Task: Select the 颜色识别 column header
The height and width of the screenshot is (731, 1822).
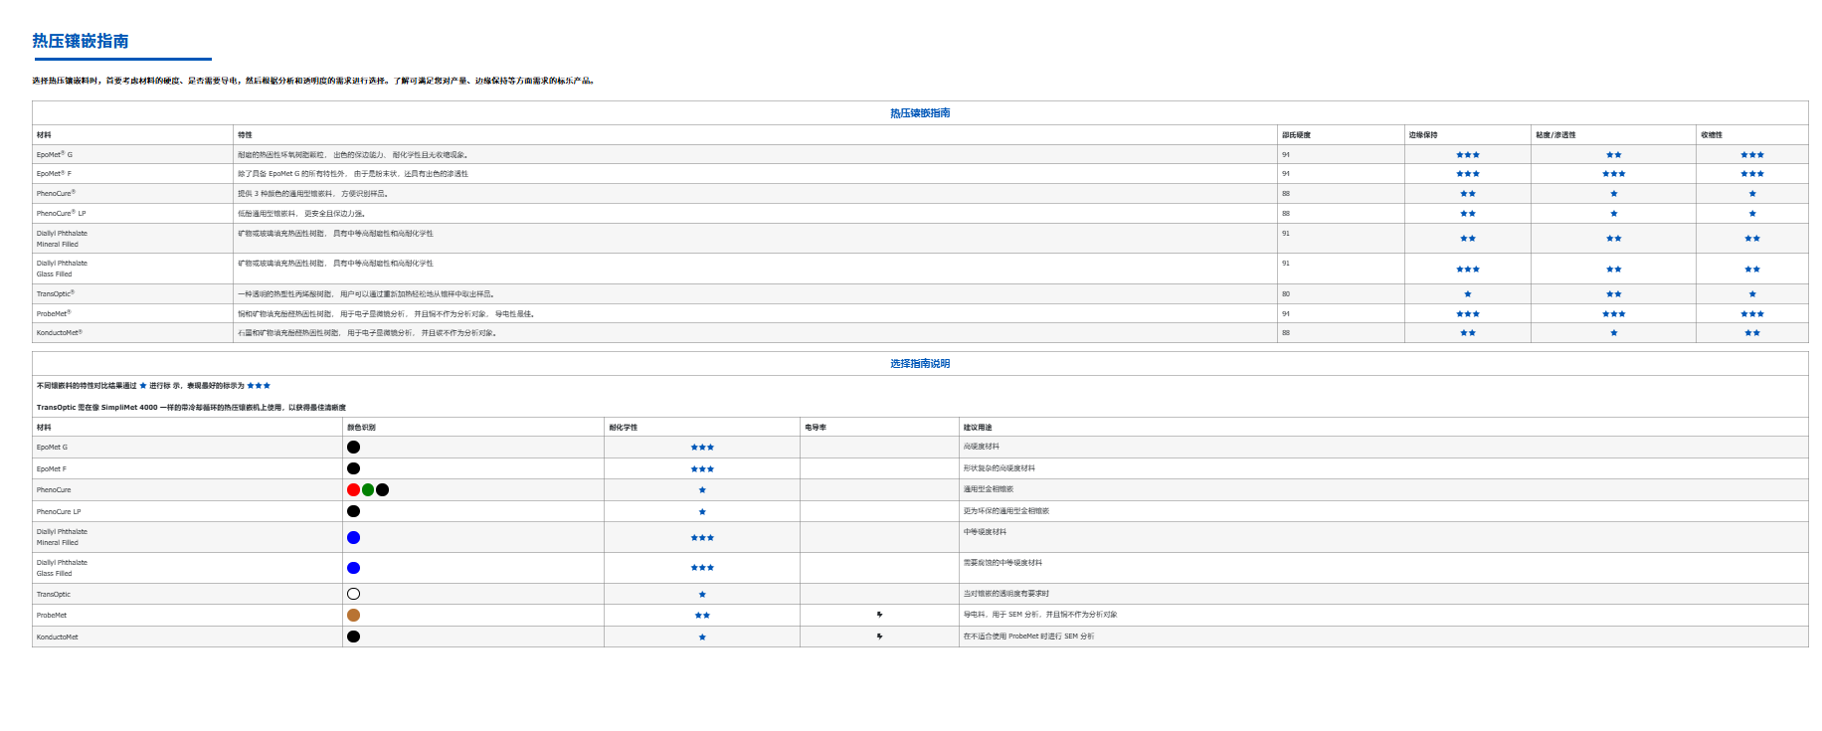Action: 361,428
